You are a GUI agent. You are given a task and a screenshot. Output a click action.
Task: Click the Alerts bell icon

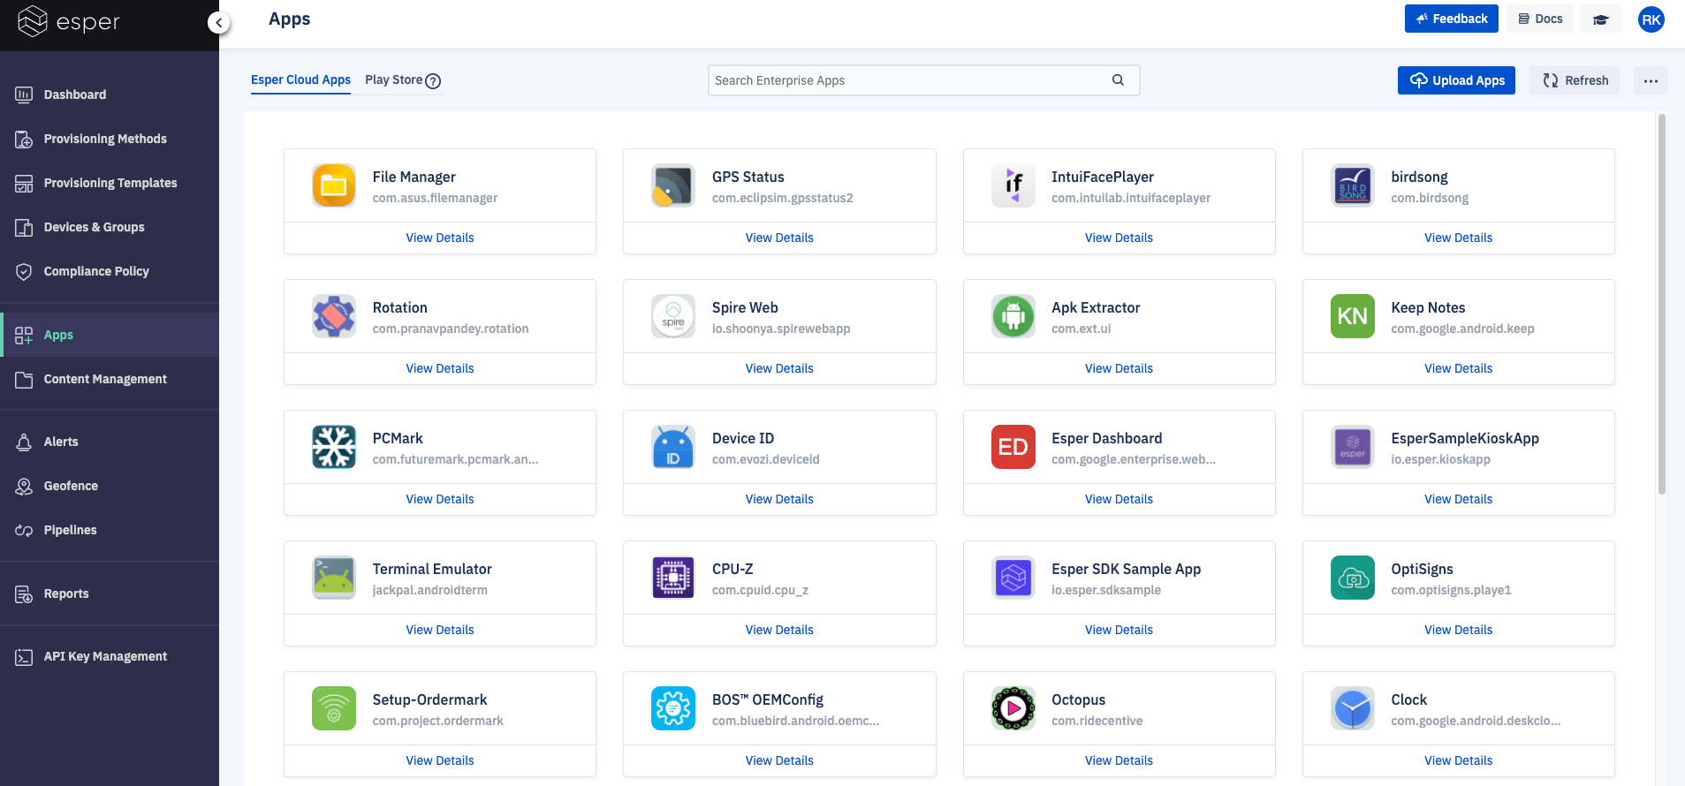pyautogui.click(x=24, y=442)
